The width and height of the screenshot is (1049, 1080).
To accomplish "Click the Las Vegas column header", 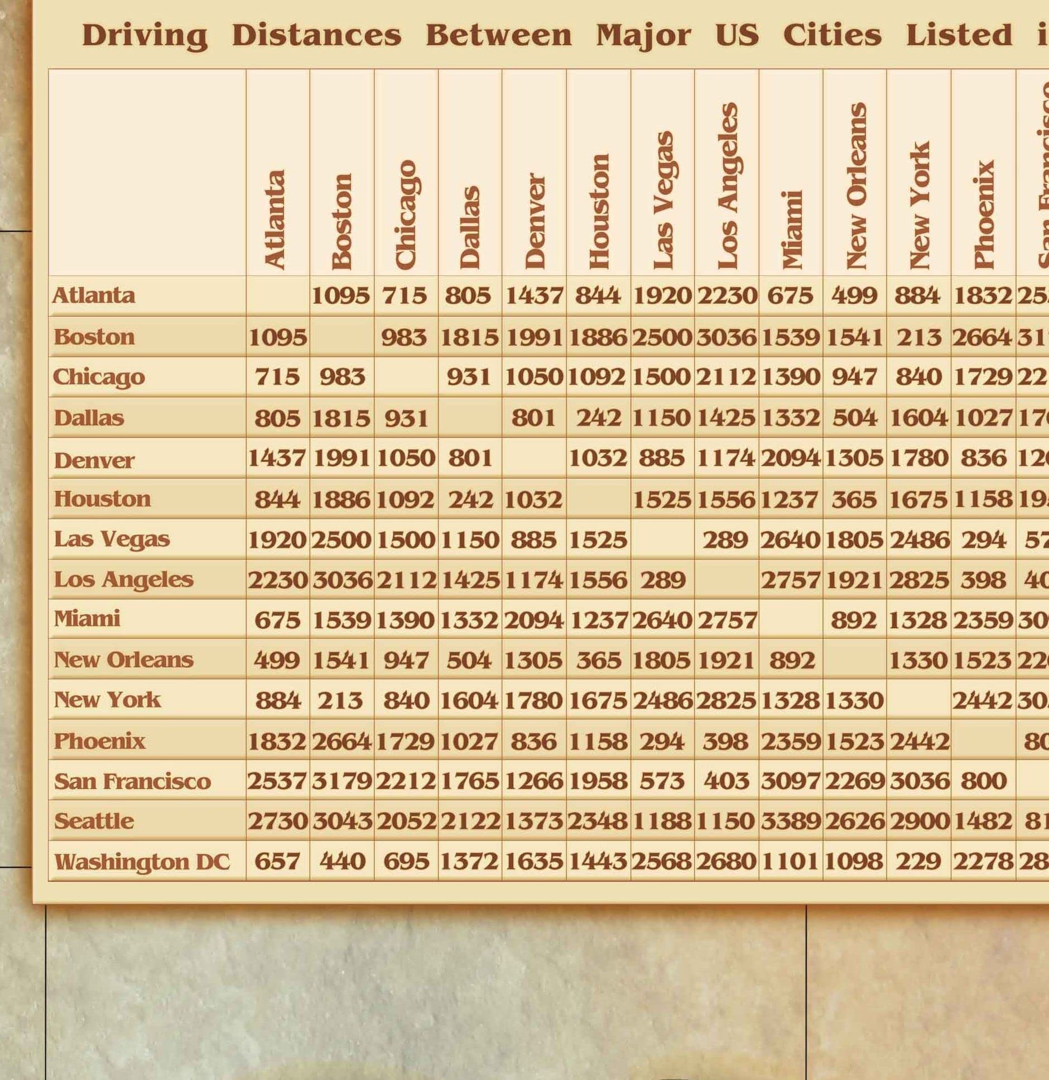I will coord(663,200).
